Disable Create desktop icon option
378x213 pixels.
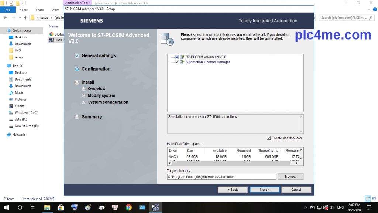268,138
